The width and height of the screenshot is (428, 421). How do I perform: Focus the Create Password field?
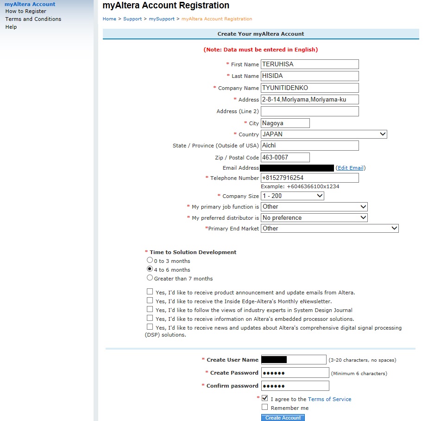click(x=295, y=373)
